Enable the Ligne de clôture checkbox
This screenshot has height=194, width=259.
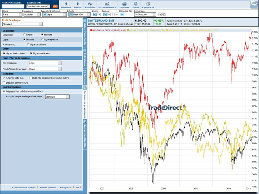pos(28,44)
